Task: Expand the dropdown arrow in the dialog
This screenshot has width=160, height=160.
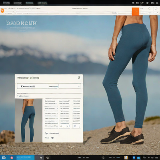Action: pos(79,86)
